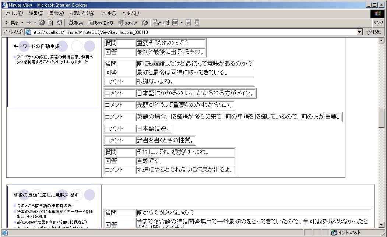387x237 pixels.
Task: Click the Discuss toolbar icon
Action: pos(188,23)
